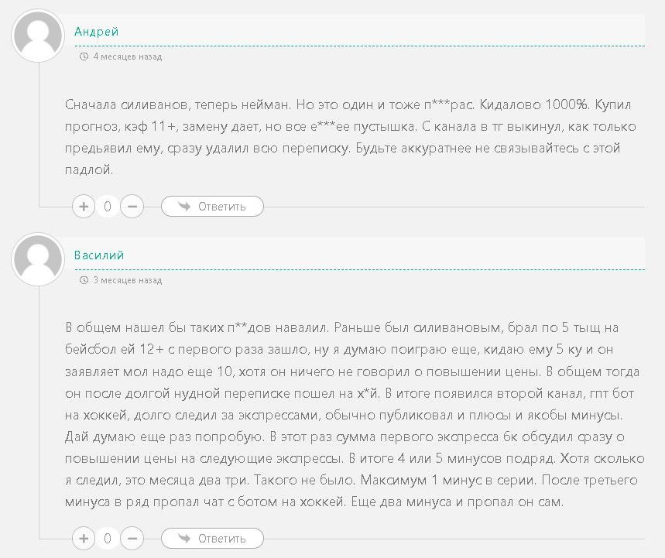
Task: Click the arrow icon in Василий's reply button
Action: click(184, 538)
